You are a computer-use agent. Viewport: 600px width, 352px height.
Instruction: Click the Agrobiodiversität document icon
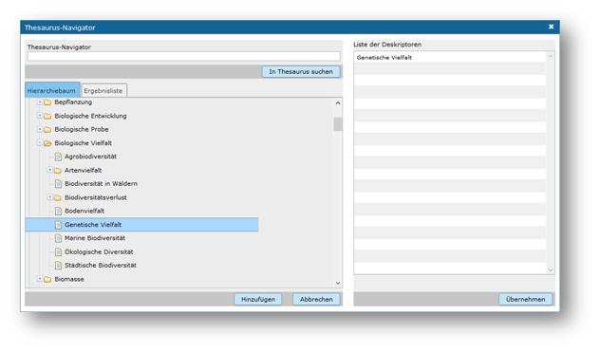58,157
